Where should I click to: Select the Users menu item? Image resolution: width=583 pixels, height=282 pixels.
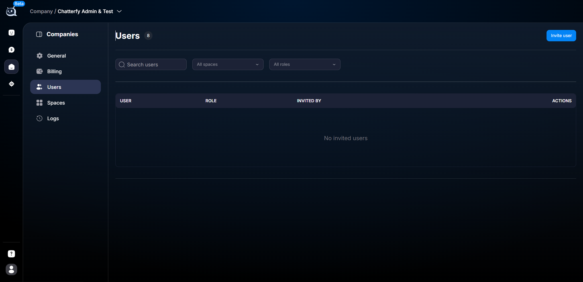click(x=66, y=87)
